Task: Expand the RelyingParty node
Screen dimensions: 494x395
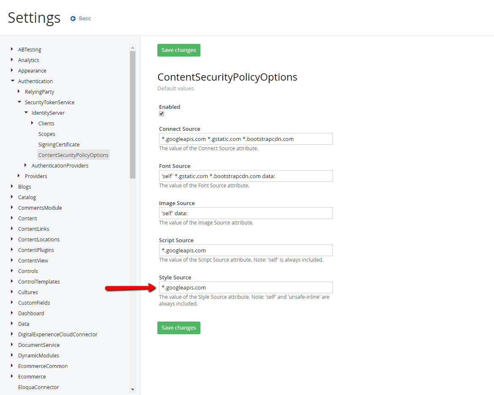Action: 19,92
